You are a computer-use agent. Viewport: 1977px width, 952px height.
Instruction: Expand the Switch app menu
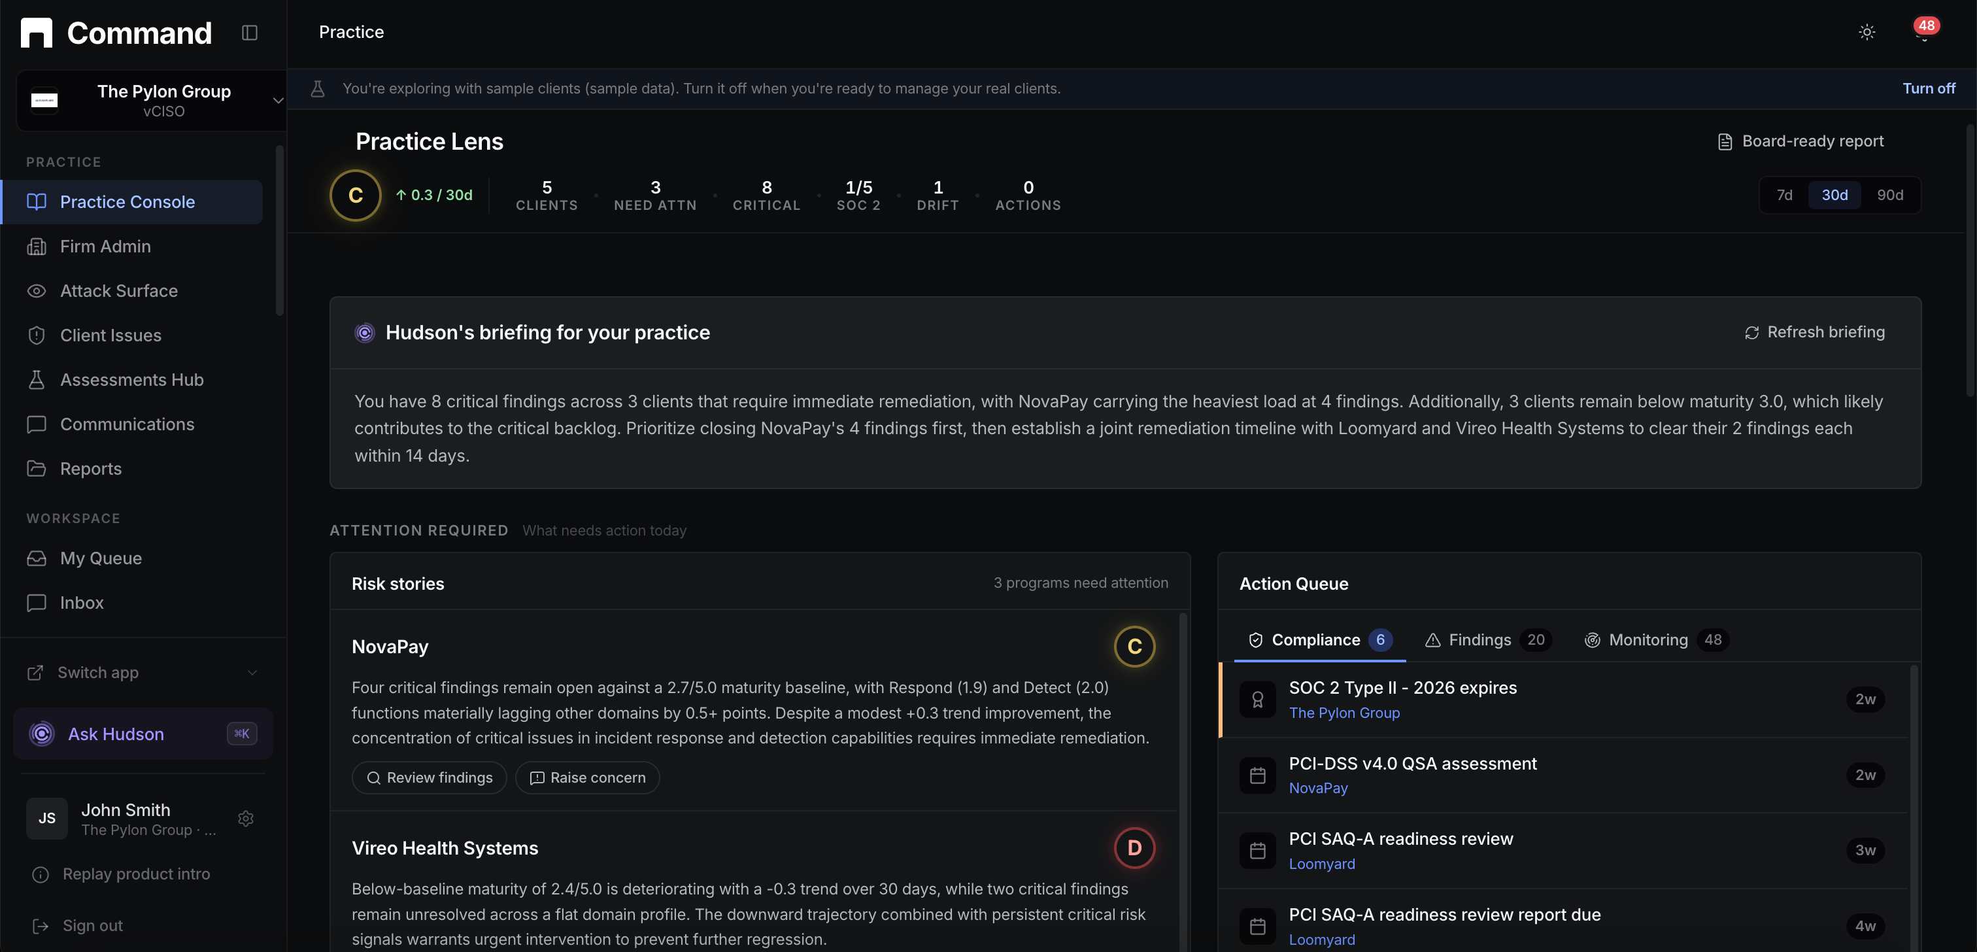pos(143,673)
